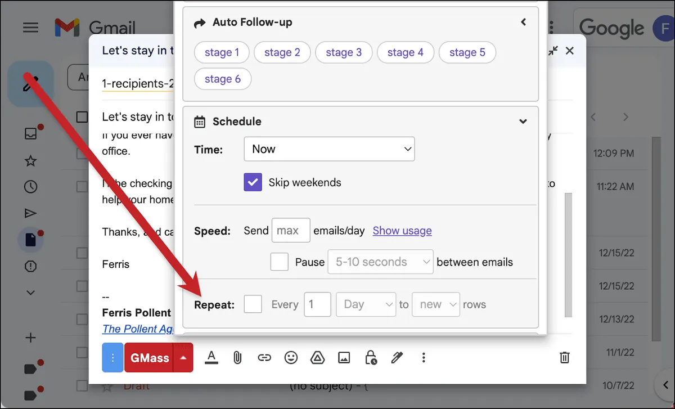675x409 pixels.
Task: Click the Google logo button
Action: 611,28
